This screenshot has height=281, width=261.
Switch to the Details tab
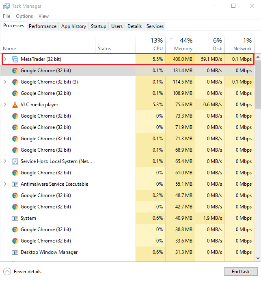pyautogui.click(x=134, y=26)
